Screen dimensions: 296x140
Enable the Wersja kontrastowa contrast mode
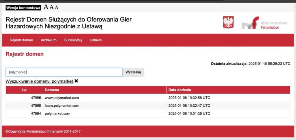pyautogui.click(x=23, y=8)
